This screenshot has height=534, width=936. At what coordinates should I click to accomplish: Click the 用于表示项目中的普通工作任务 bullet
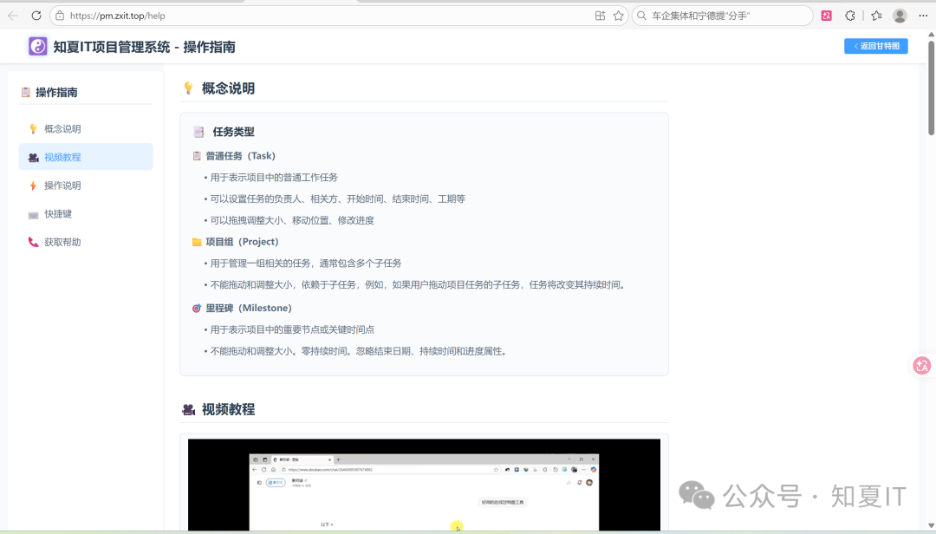pyautogui.click(x=274, y=178)
